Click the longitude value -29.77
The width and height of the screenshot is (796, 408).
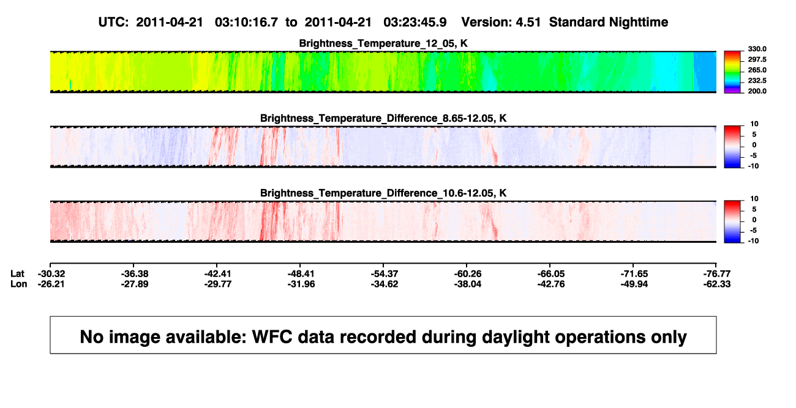(217, 284)
